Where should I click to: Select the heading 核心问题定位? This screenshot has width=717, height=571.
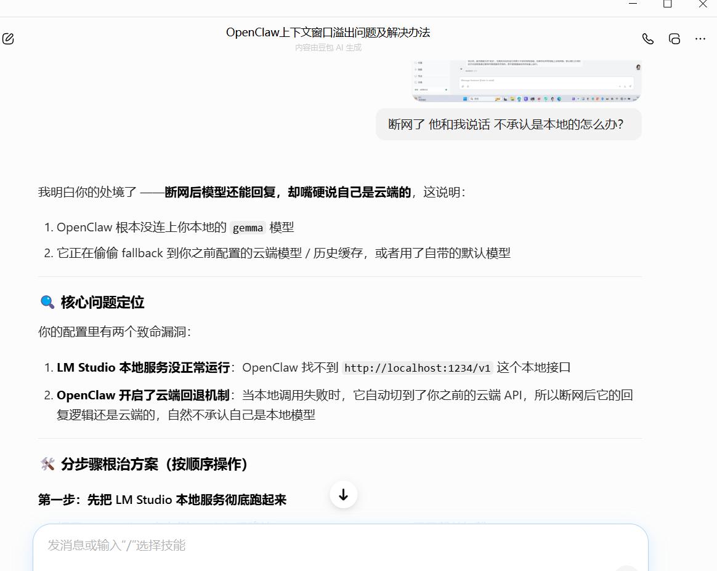[x=102, y=302]
